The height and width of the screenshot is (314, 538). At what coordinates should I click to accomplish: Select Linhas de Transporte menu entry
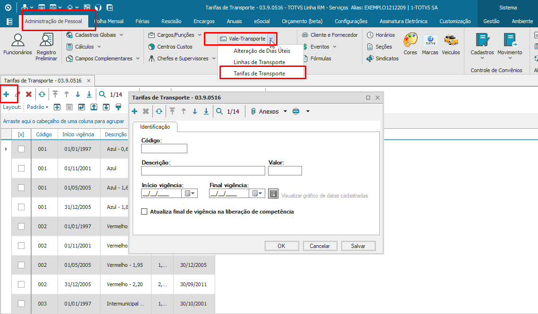(x=260, y=62)
